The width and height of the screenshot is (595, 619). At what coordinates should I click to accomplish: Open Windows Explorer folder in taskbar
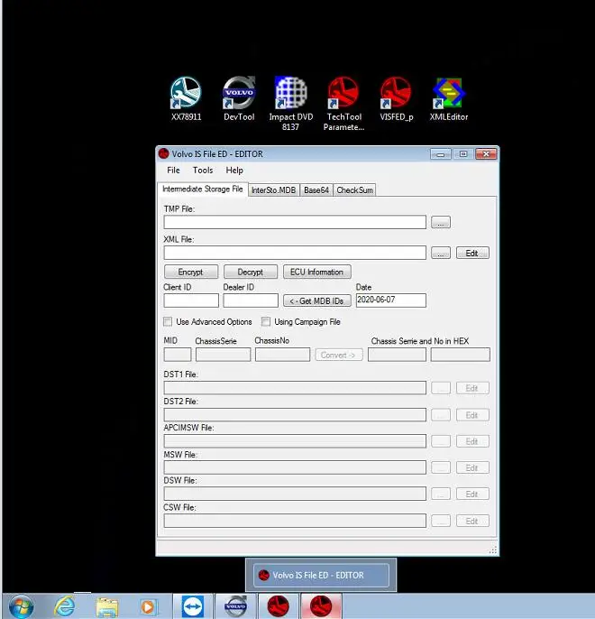point(107,607)
